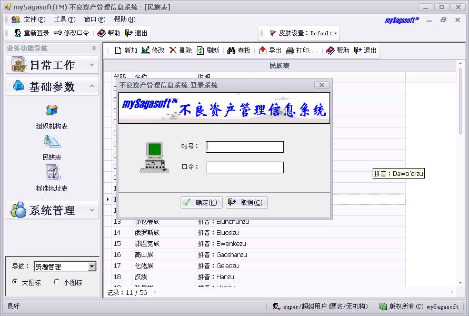Open the 窗口(W) menu
Image resolution: width=469 pixels, height=316 pixels.
click(95, 19)
